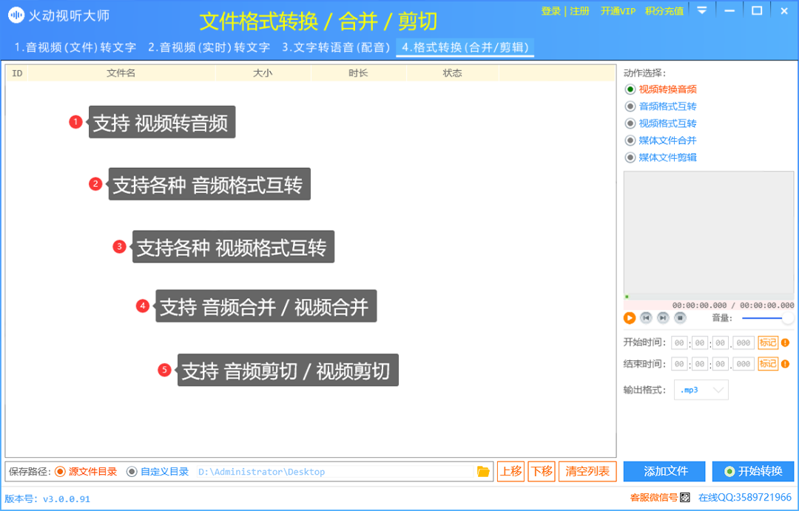
Task: Switch to 4.格式转换(合并/剪辑) tab
Action: coord(465,47)
